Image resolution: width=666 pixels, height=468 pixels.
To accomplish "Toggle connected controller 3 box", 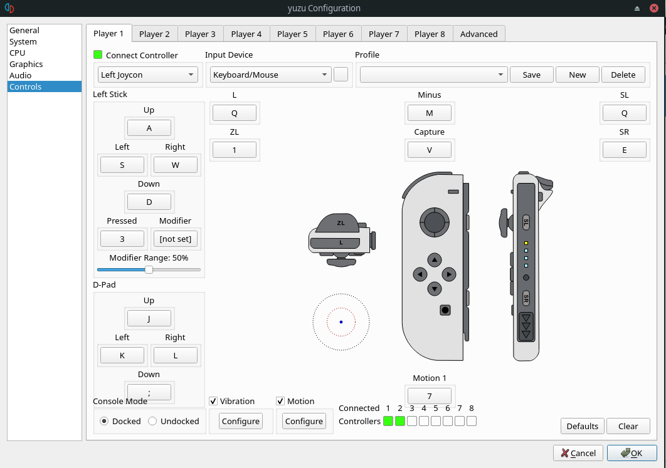I will (412, 421).
